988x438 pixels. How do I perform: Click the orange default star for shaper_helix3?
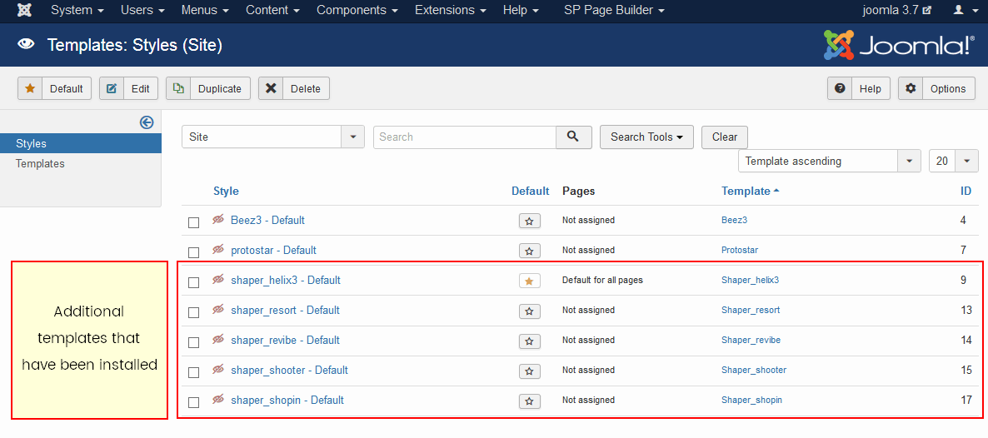529,281
